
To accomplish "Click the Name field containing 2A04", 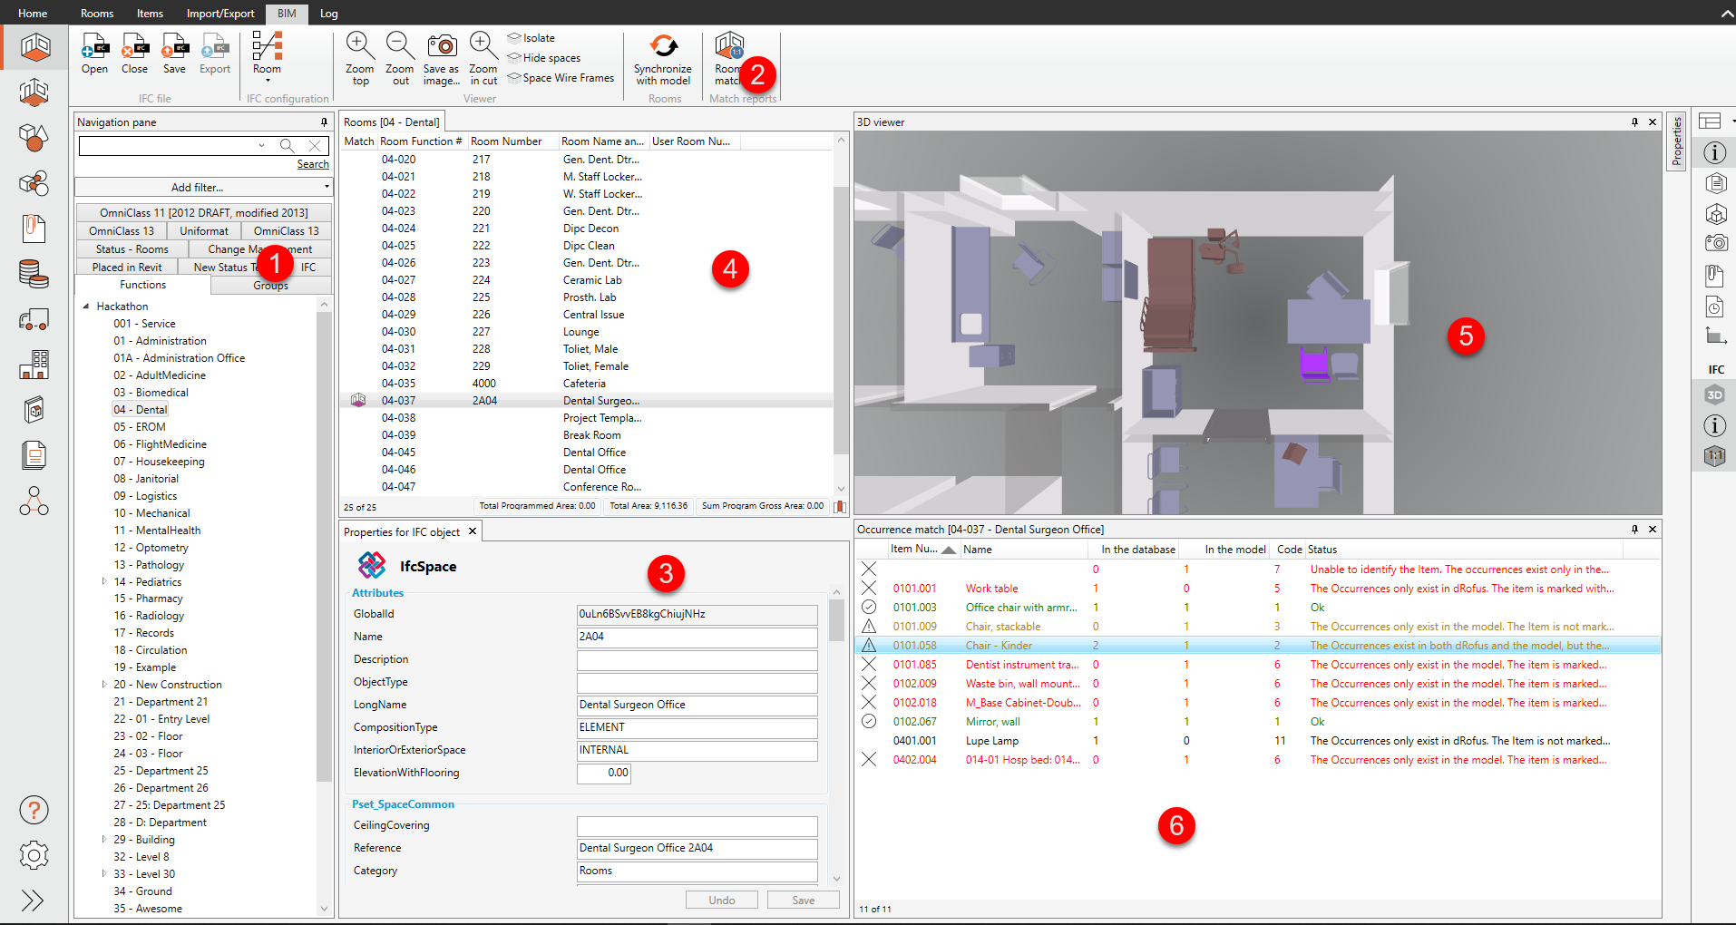I will coord(697,637).
